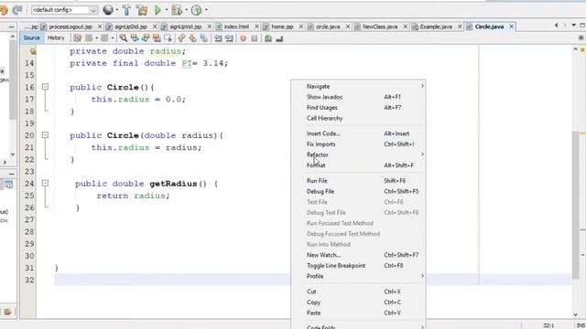Collapse the fold at getRadius() line 24
This screenshot has width=586, height=329.
coord(45,183)
